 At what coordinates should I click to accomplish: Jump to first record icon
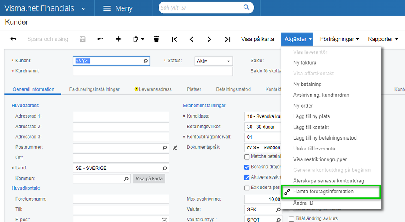[x=174, y=39]
